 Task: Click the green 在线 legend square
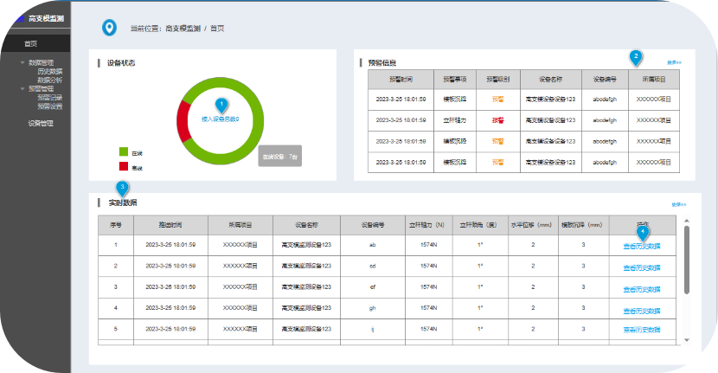(124, 151)
